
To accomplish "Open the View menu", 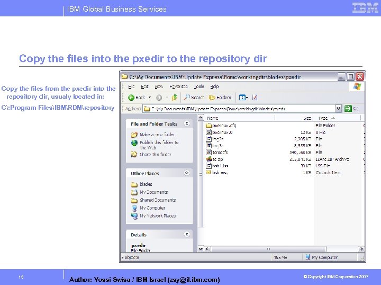I will point(159,87).
